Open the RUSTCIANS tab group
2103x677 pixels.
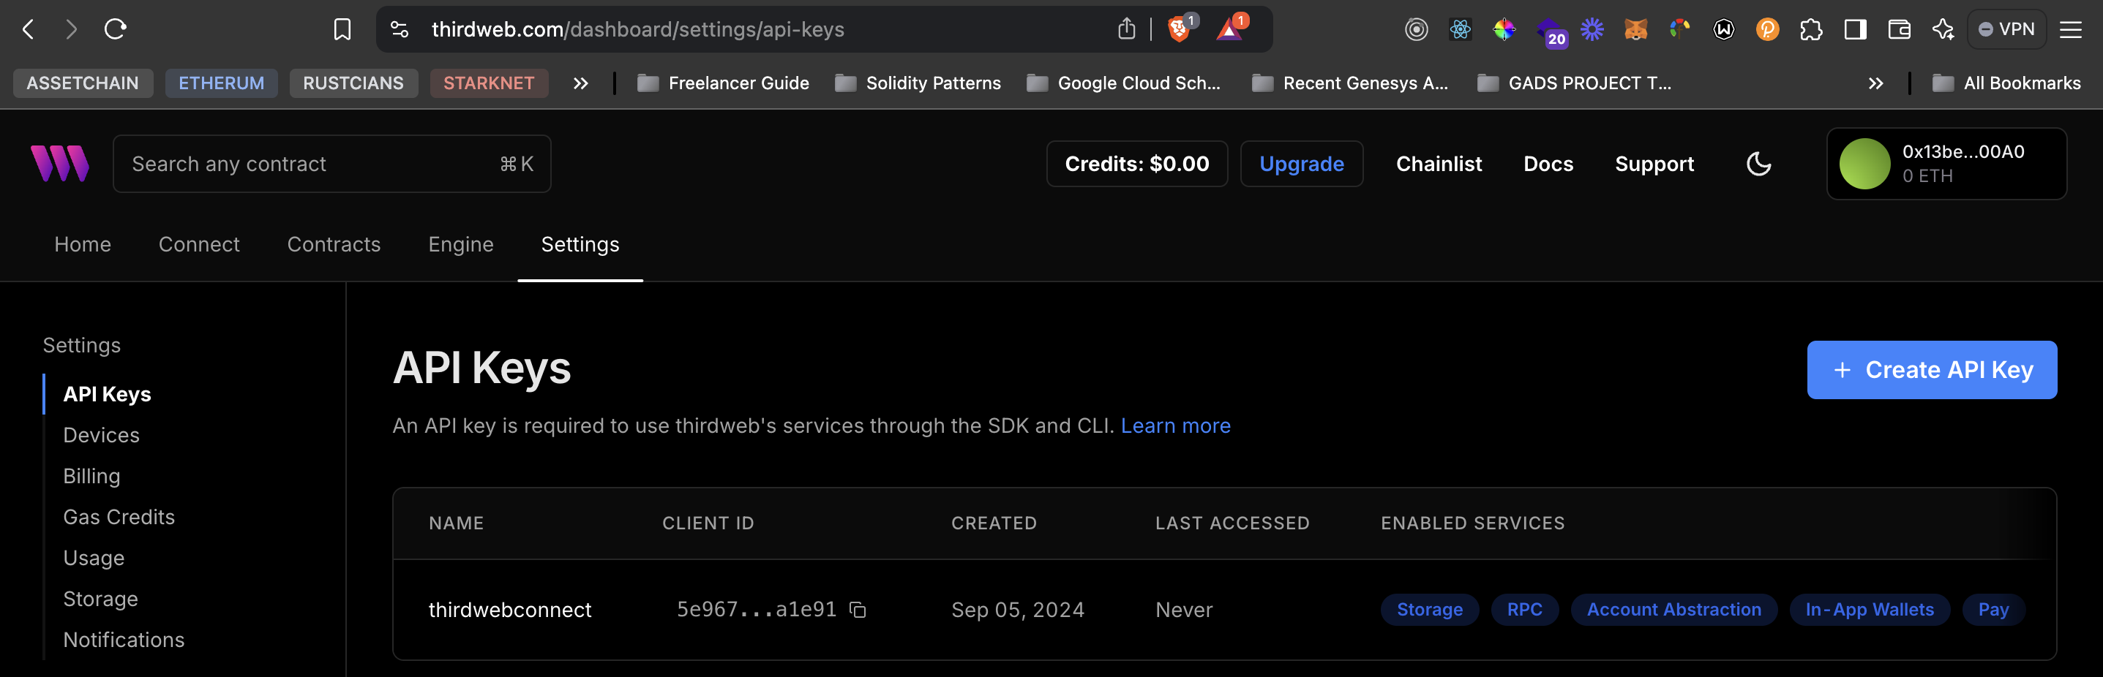[353, 83]
